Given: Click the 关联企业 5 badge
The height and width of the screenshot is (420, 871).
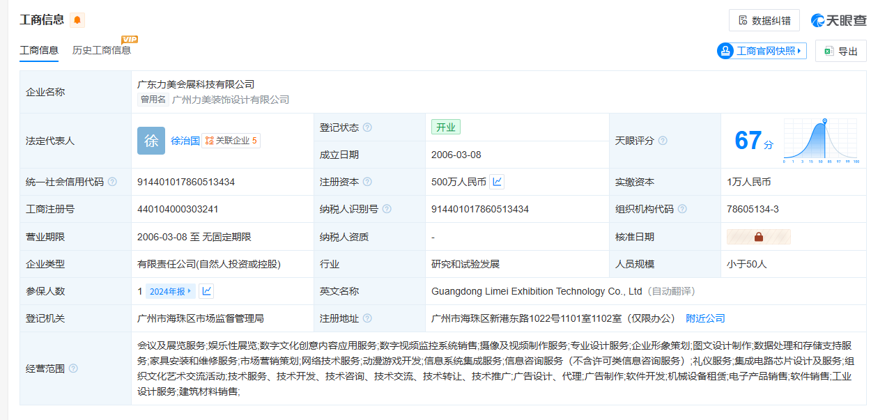Looking at the screenshot, I should click(231, 141).
